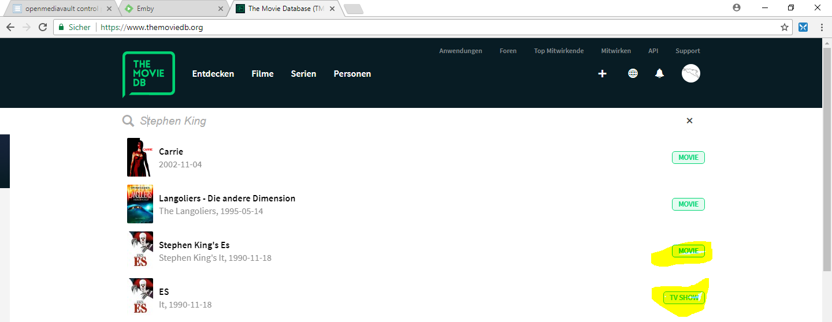Image resolution: width=832 pixels, height=322 pixels.
Task: Click the browser address bar URL
Action: click(x=152, y=27)
